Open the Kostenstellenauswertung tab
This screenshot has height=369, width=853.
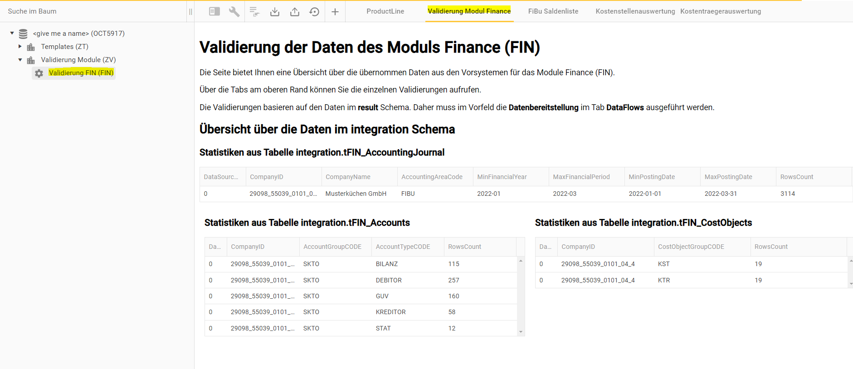point(635,11)
